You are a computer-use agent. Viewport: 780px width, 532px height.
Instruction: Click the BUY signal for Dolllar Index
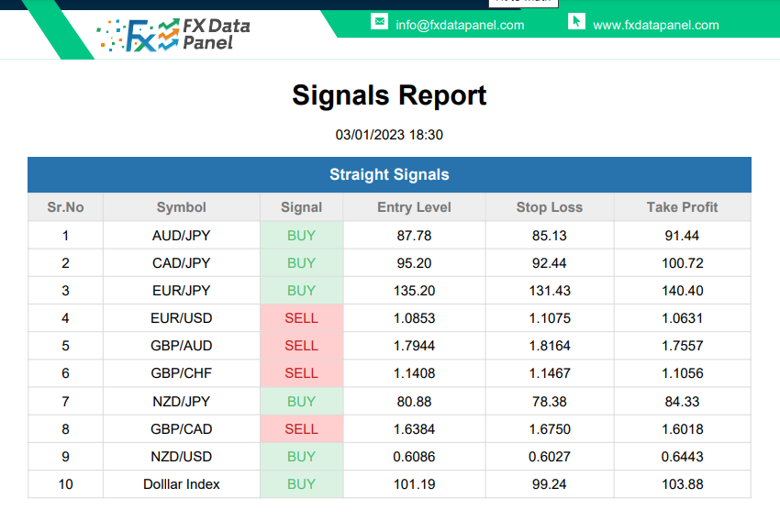(302, 484)
